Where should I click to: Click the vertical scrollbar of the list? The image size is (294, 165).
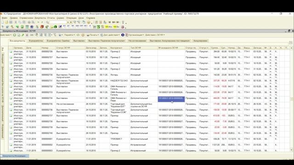[x=291, y=99]
